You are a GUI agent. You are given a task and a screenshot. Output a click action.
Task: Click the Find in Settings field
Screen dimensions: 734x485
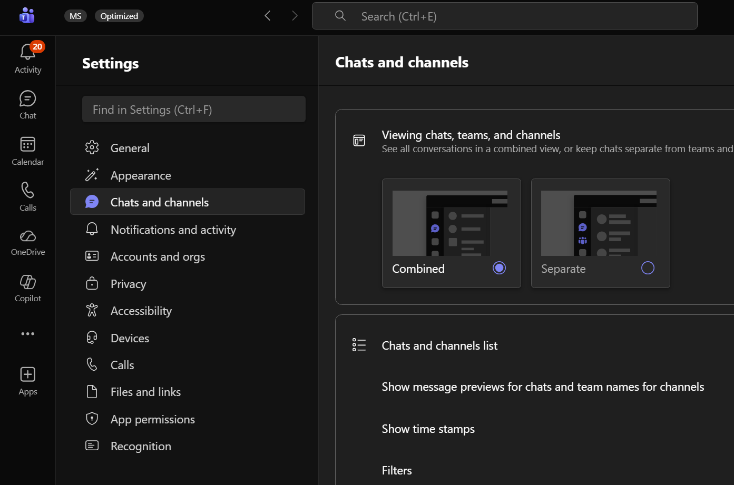(193, 110)
